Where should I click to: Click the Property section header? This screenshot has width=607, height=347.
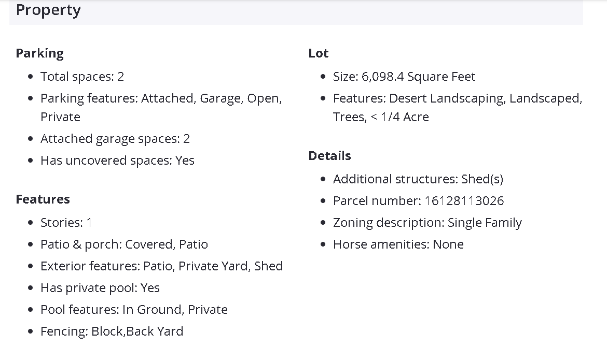click(48, 10)
